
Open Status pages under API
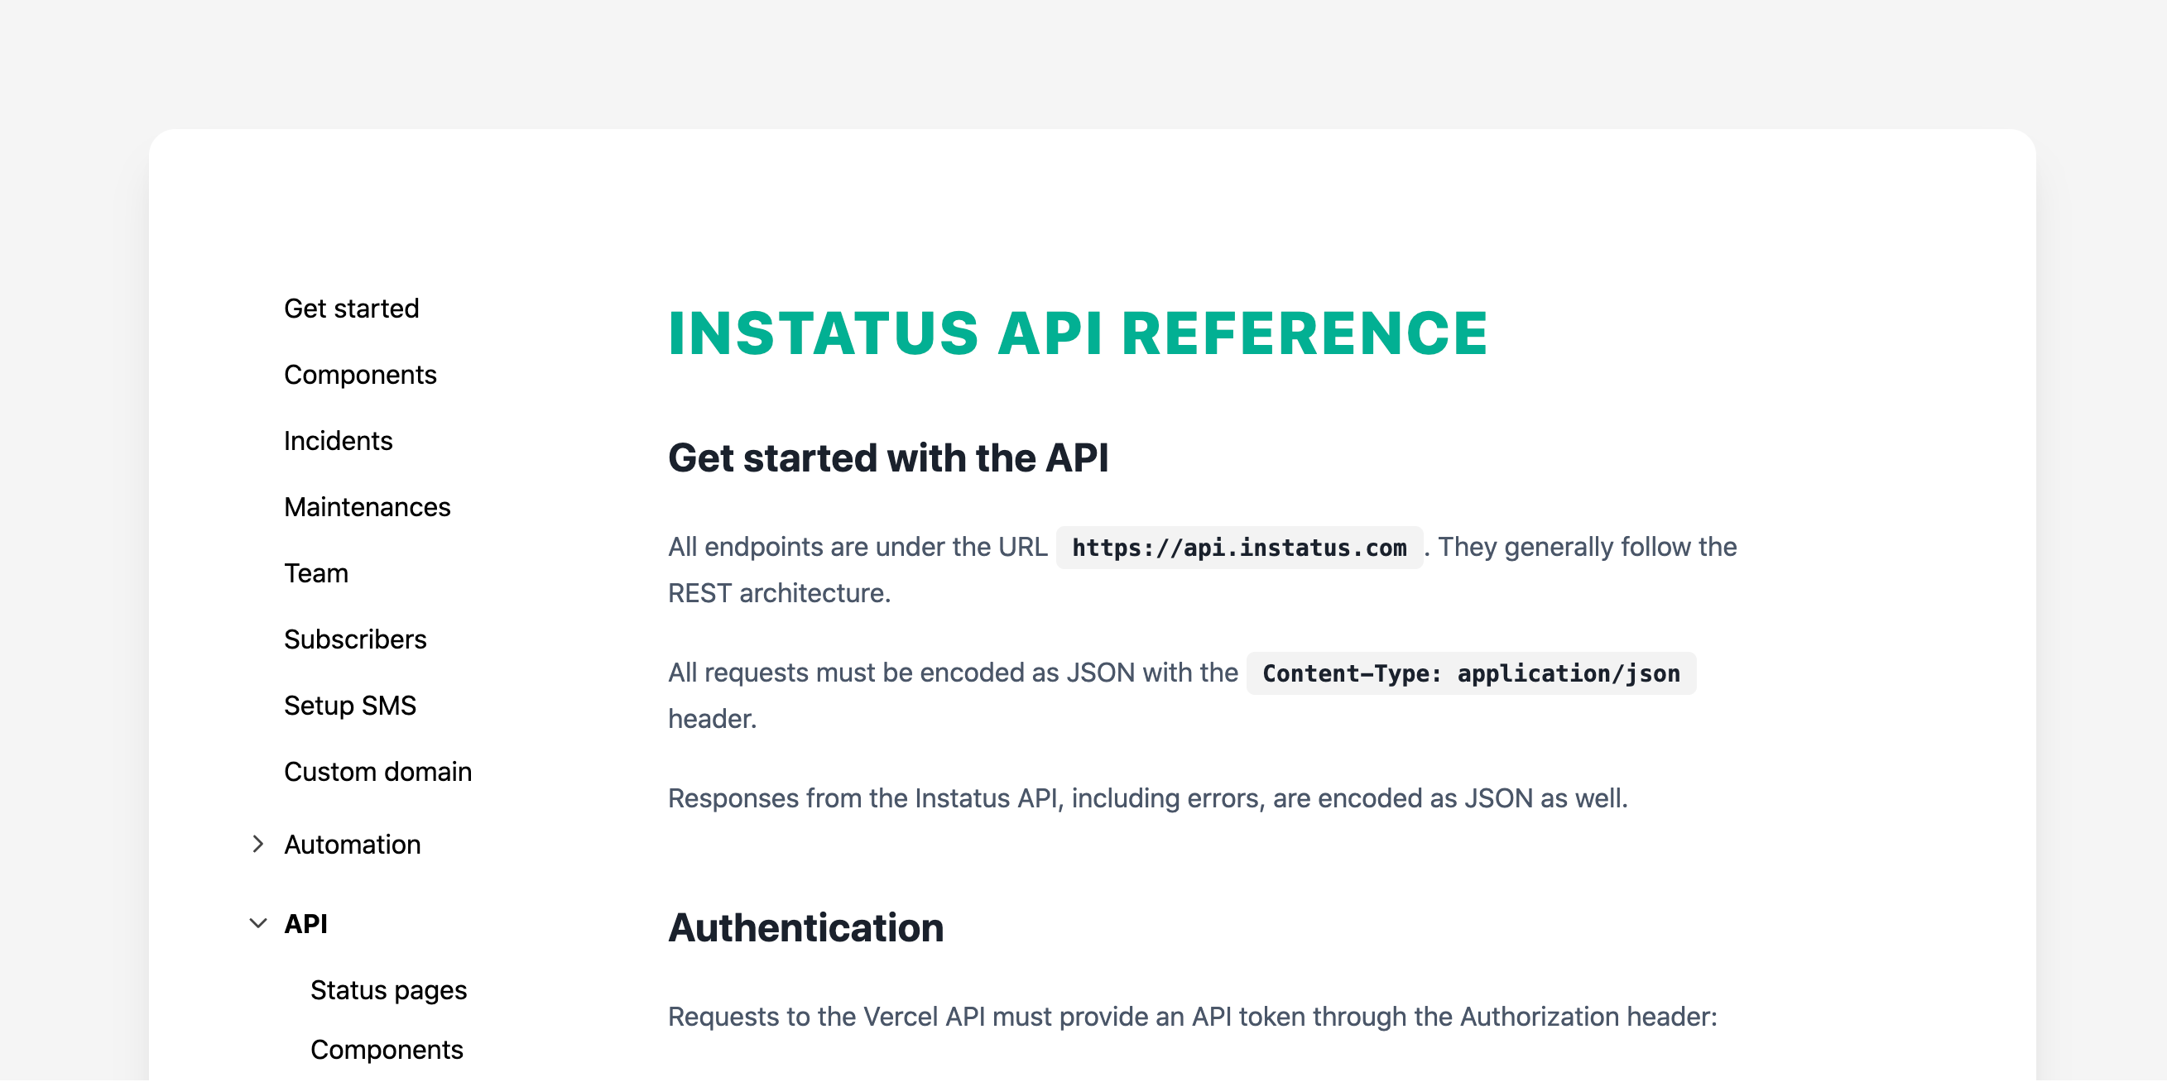[x=389, y=992]
